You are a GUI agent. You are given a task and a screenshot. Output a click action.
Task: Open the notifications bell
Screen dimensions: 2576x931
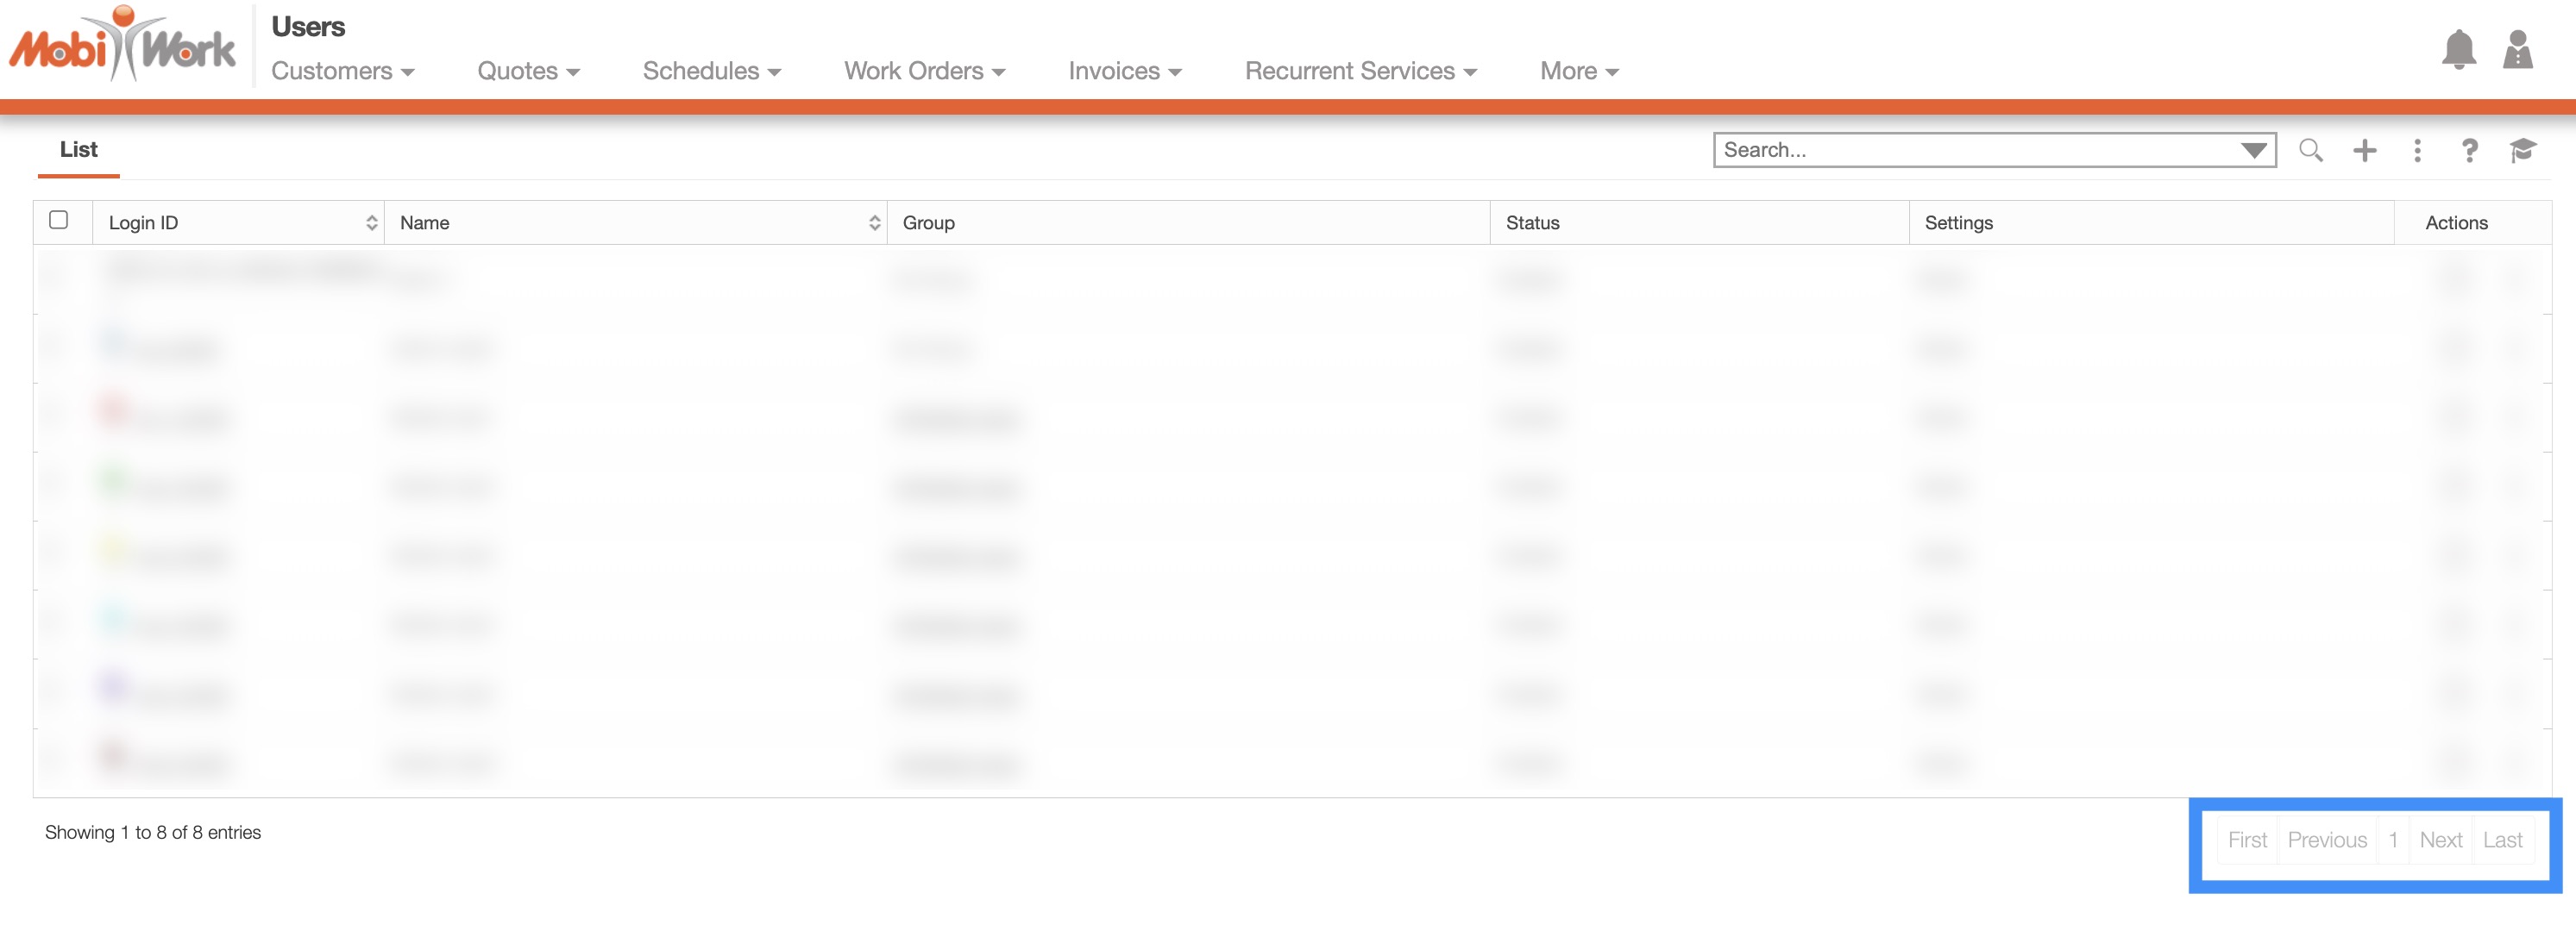(2458, 49)
